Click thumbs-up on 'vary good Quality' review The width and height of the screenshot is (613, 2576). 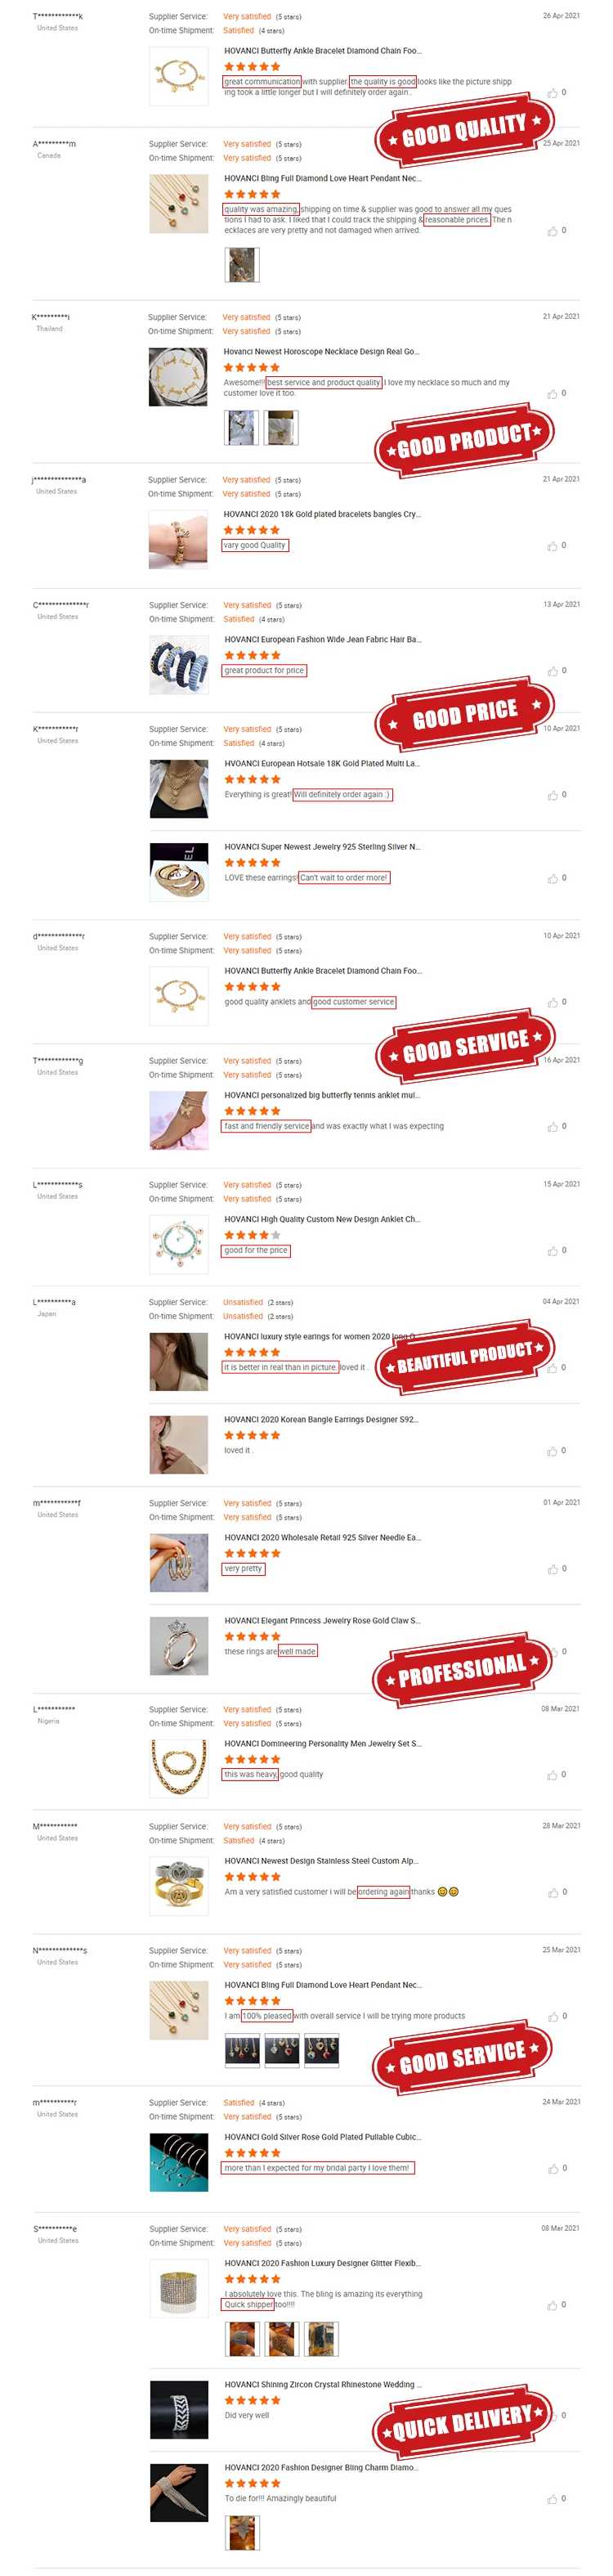552,546
